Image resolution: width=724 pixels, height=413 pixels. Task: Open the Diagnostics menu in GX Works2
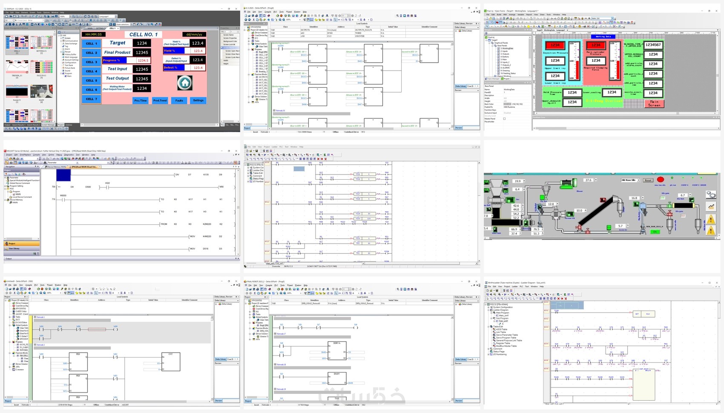pyautogui.click(x=69, y=155)
